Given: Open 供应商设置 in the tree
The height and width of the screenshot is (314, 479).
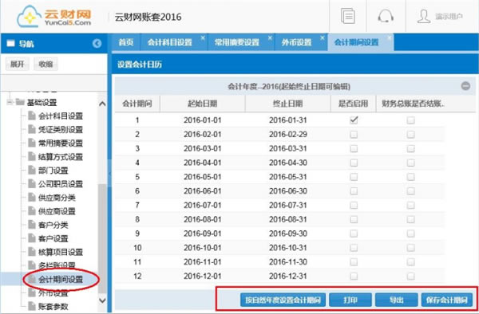Looking at the screenshot, I should [x=57, y=211].
